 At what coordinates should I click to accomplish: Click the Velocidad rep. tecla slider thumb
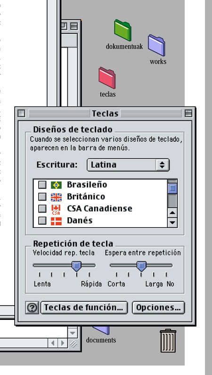pyautogui.click(x=77, y=266)
